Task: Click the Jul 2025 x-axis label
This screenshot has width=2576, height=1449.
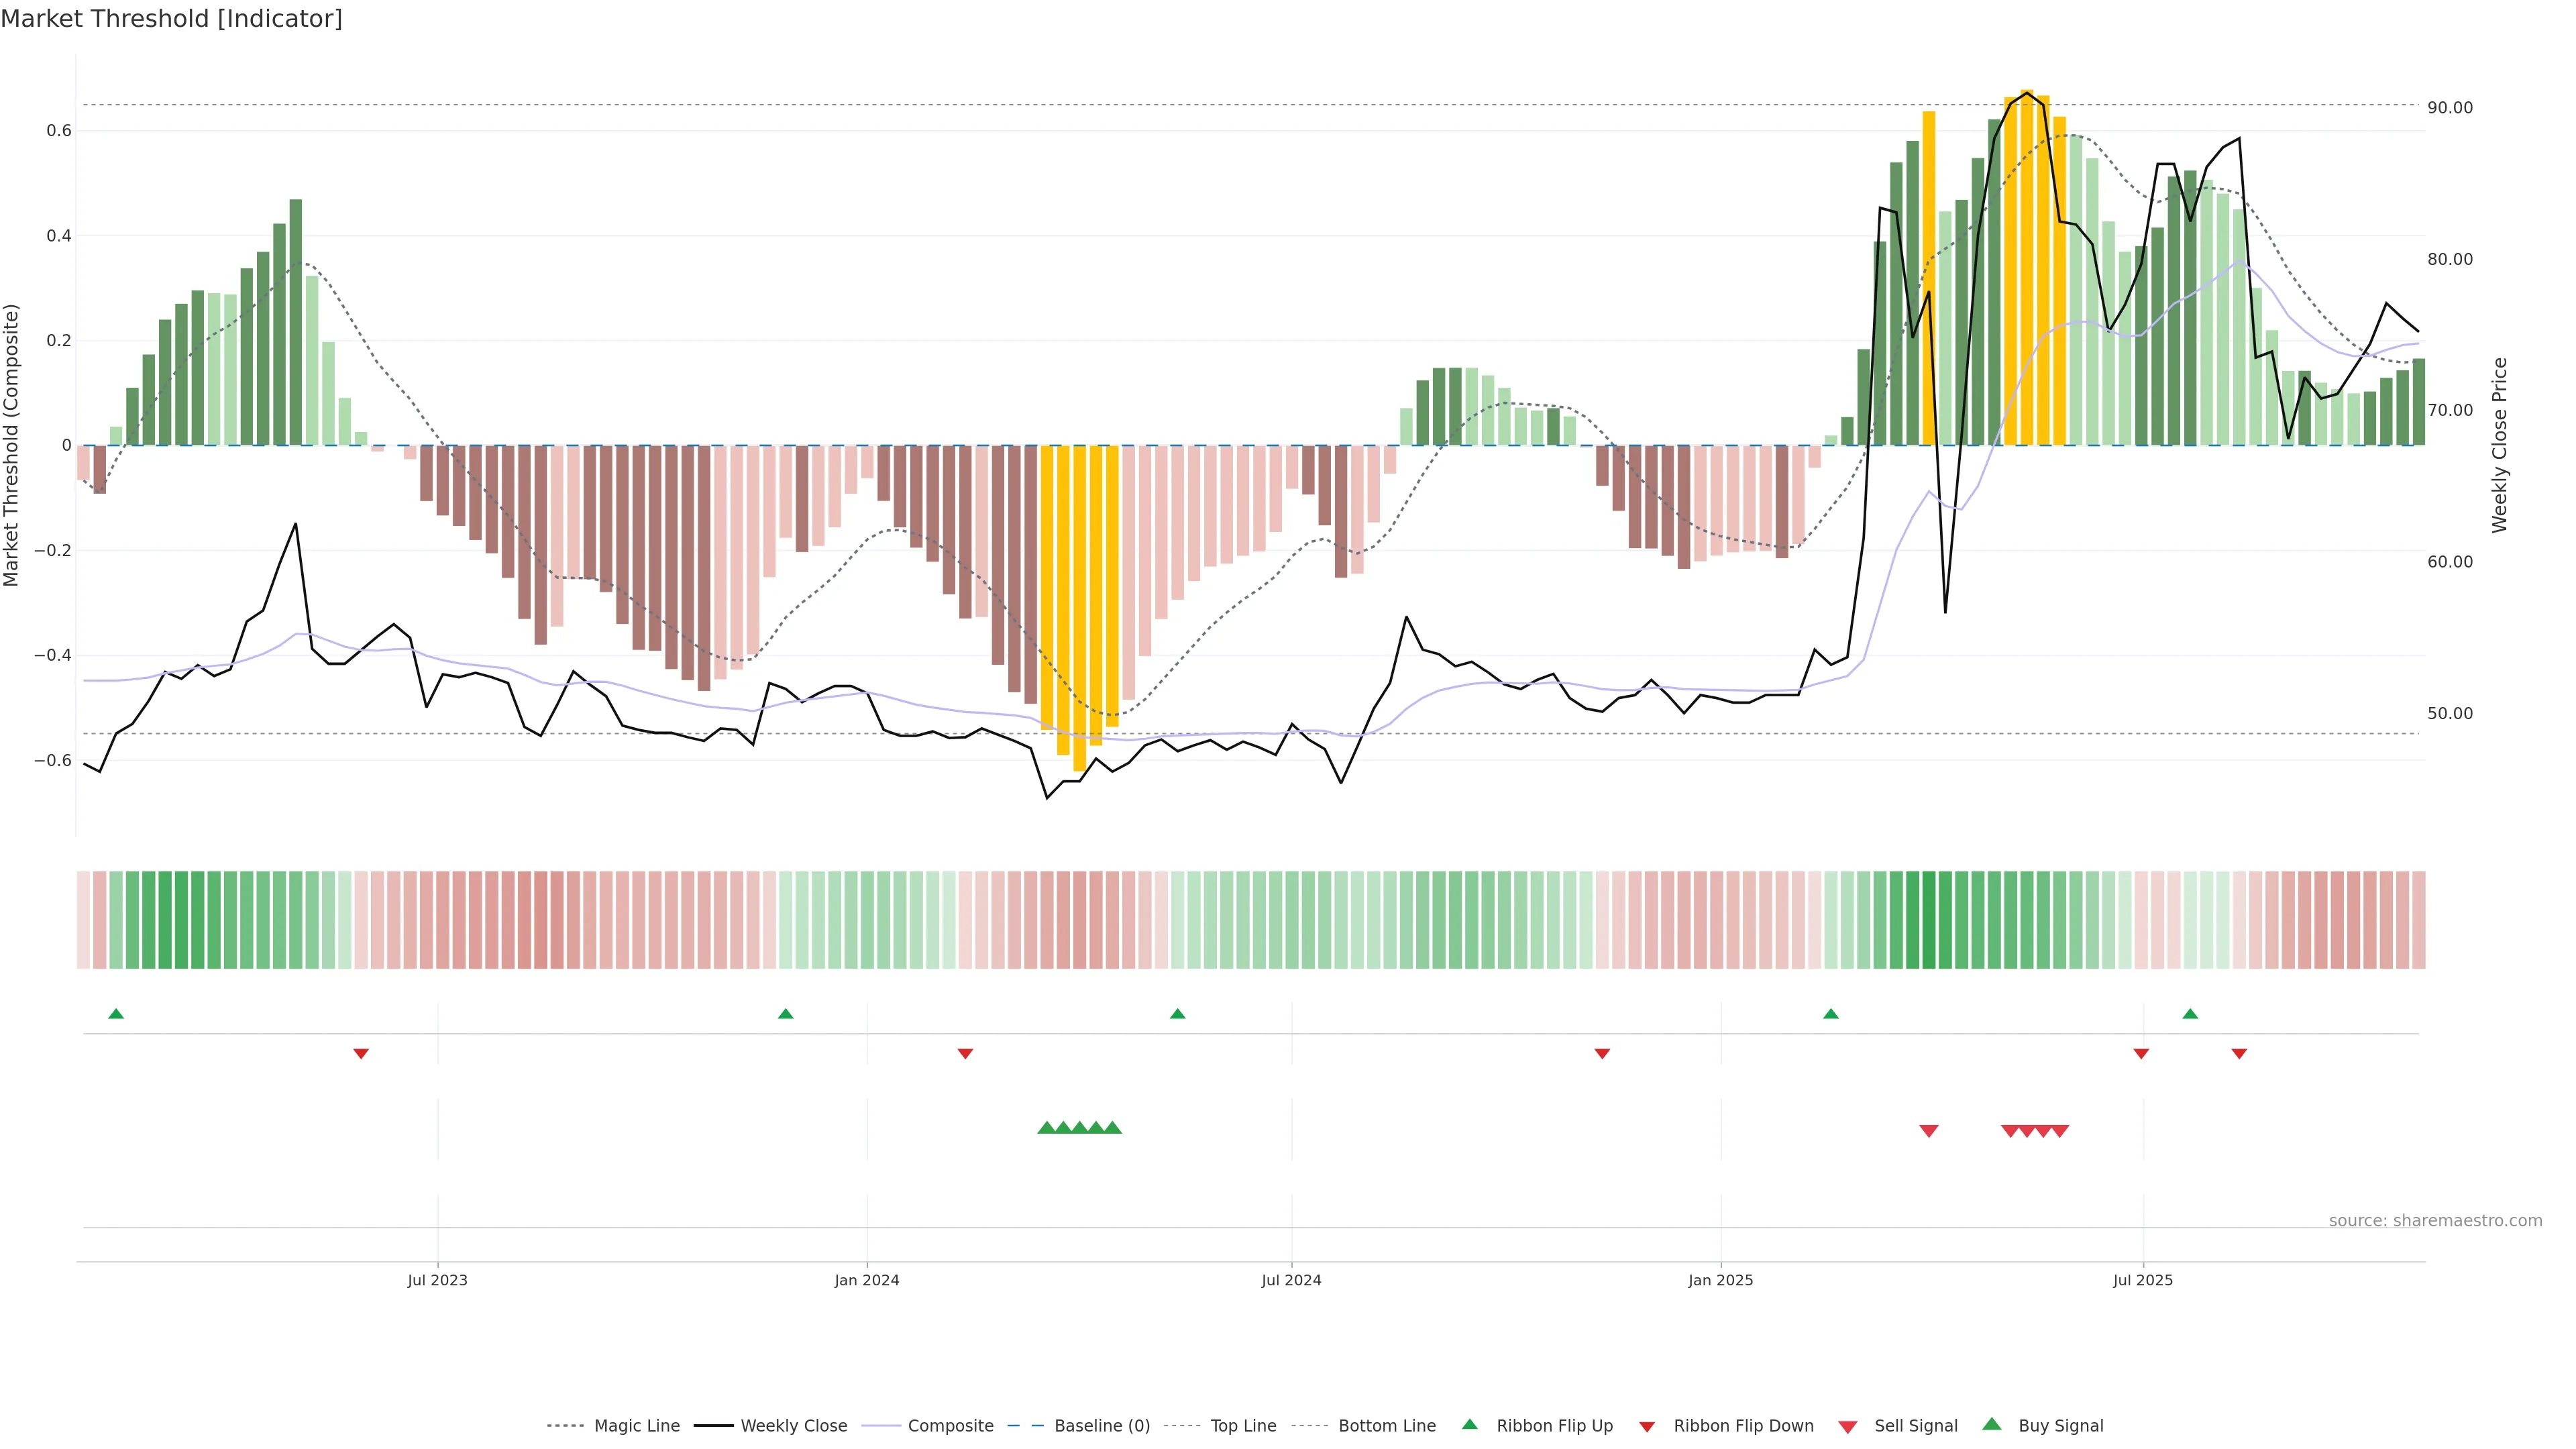Action: (2143, 1280)
